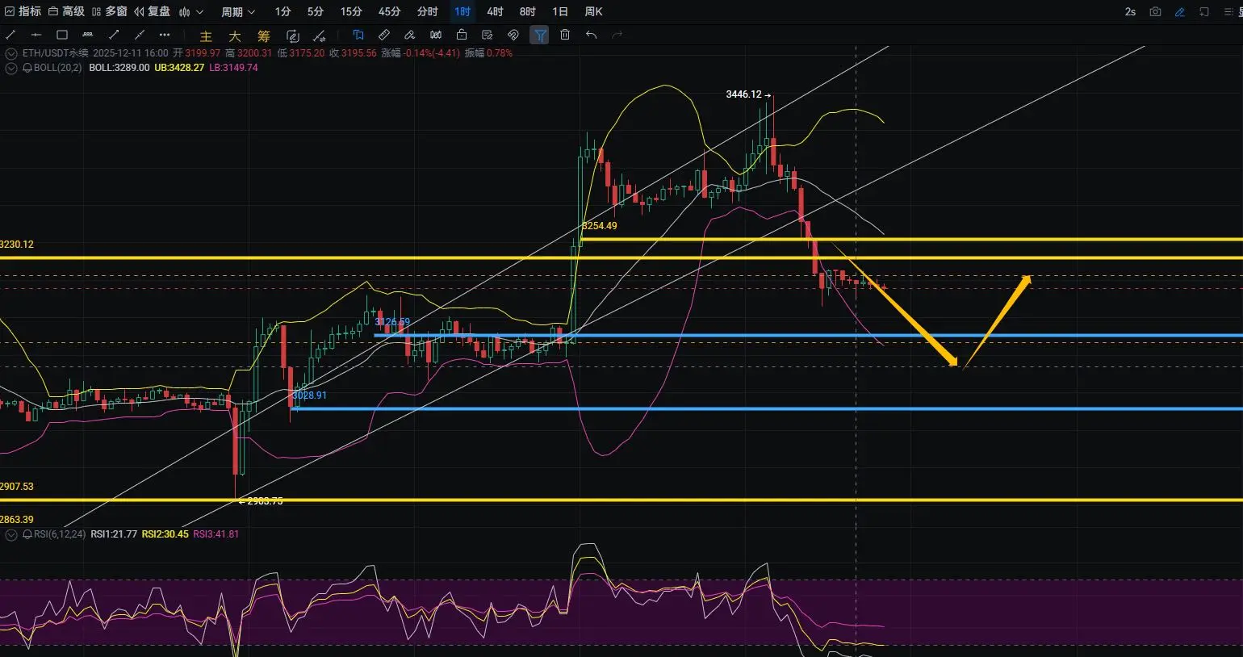Select the ruler measure tool
The image size is (1243, 657).
click(x=384, y=35)
